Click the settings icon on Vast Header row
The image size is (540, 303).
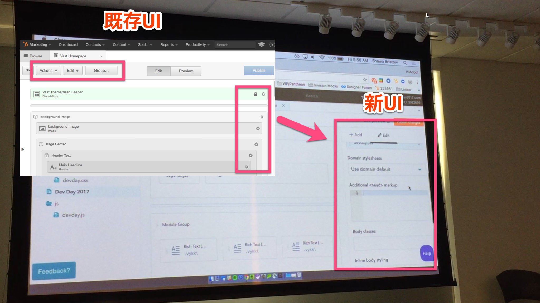[263, 94]
